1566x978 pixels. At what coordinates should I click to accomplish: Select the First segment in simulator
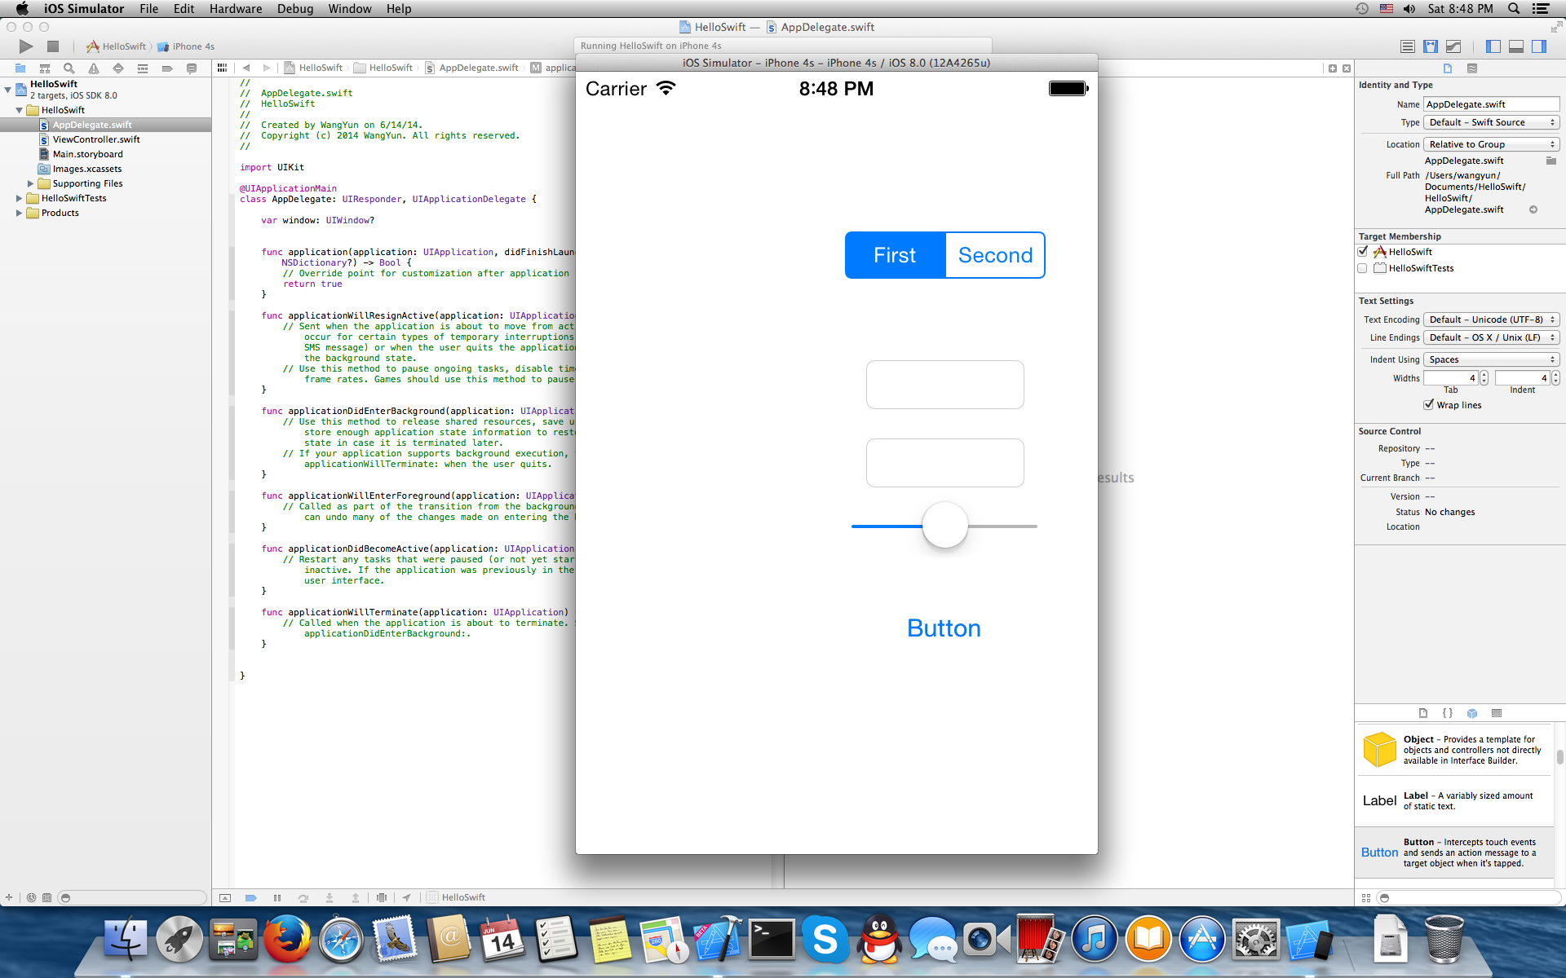895,255
